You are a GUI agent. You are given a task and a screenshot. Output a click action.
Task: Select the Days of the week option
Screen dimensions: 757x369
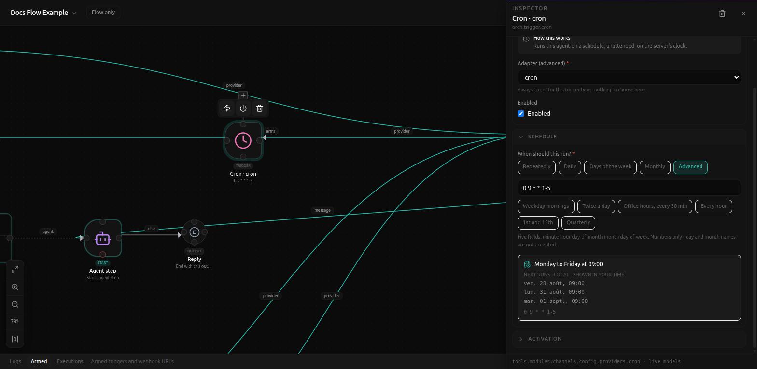610,167
